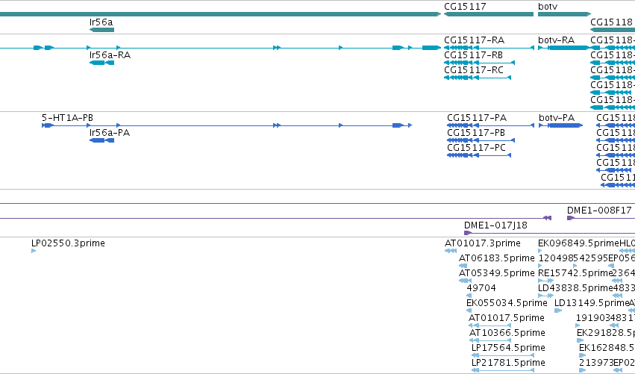Select the AT10366.5prime EST label
The height and width of the screenshot is (374, 635).
click(x=507, y=333)
